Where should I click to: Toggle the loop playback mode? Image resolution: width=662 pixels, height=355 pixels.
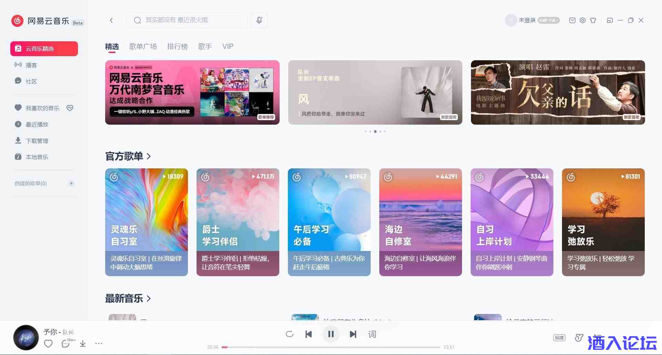(x=290, y=334)
